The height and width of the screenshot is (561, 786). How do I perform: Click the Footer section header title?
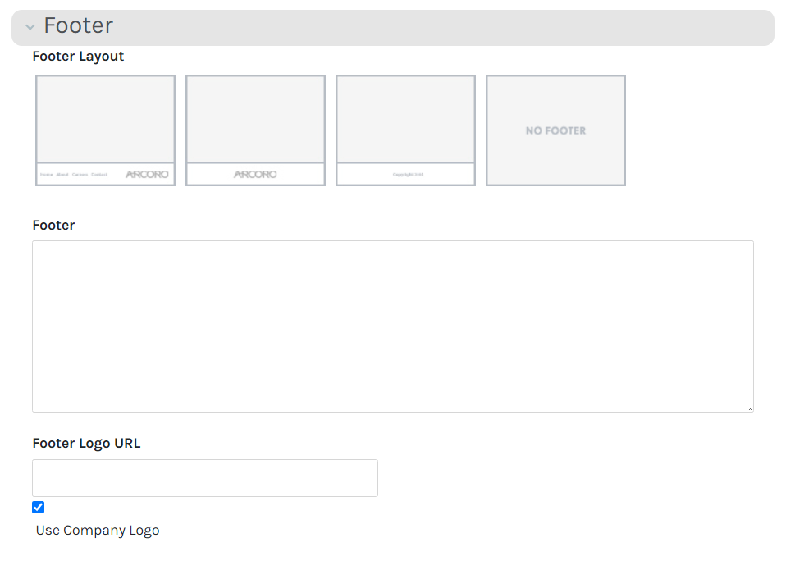tap(78, 26)
